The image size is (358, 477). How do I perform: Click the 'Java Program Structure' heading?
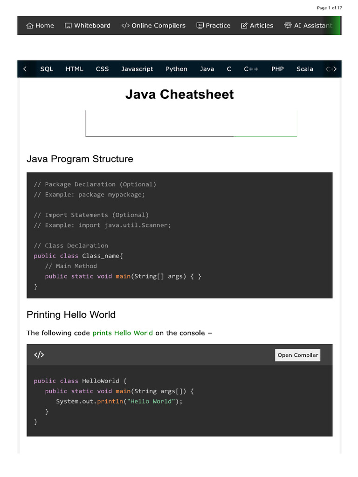80,159
